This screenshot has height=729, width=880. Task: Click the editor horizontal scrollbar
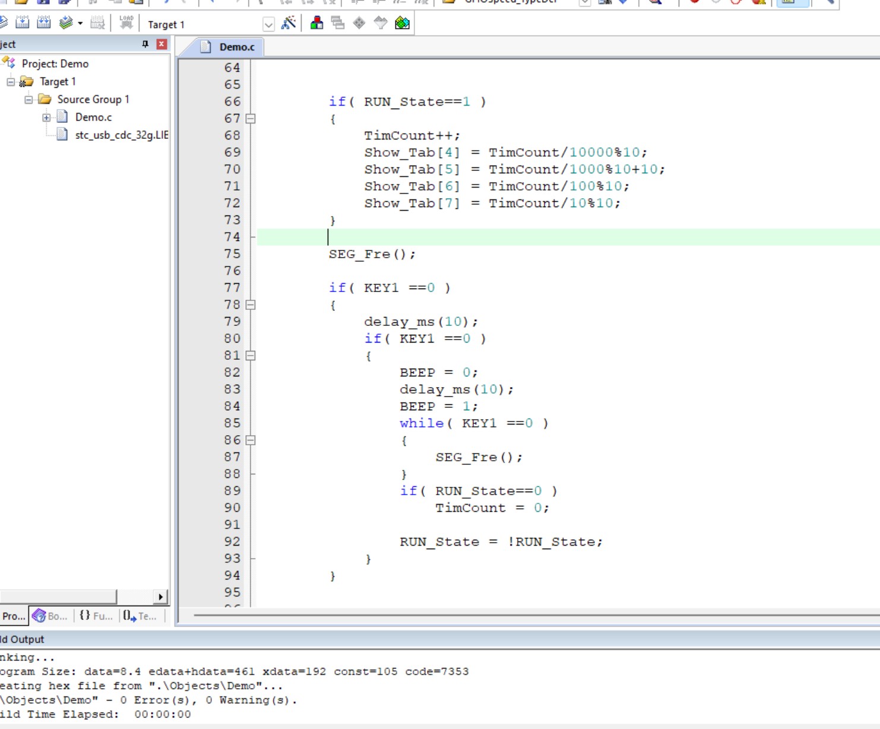(x=536, y=615)
